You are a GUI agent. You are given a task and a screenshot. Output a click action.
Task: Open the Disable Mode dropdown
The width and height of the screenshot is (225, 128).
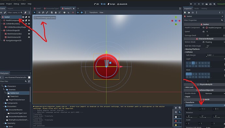(215, 93)
